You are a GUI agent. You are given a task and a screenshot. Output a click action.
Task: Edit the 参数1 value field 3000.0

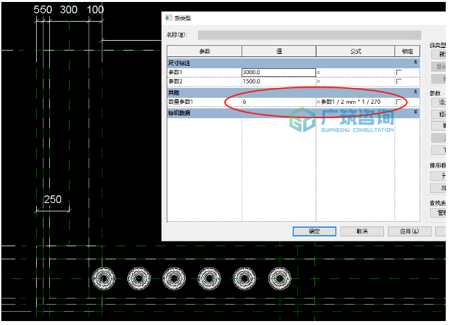(278, 72)
